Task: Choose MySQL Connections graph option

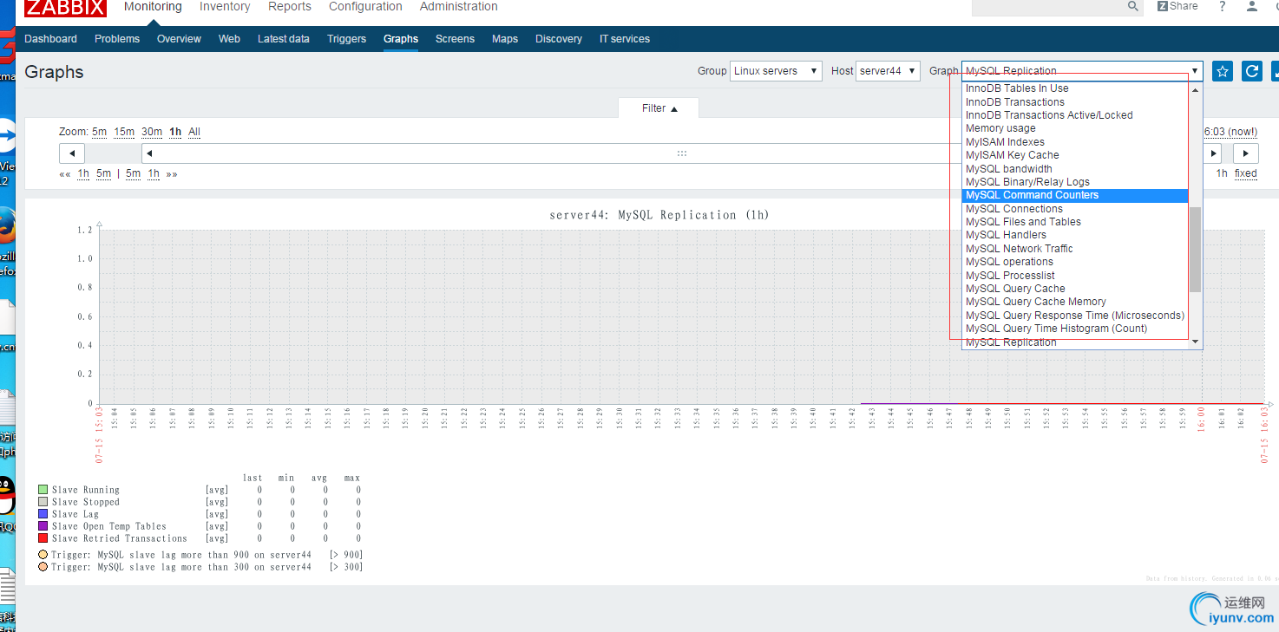Action: click(x=1075, y=209)
